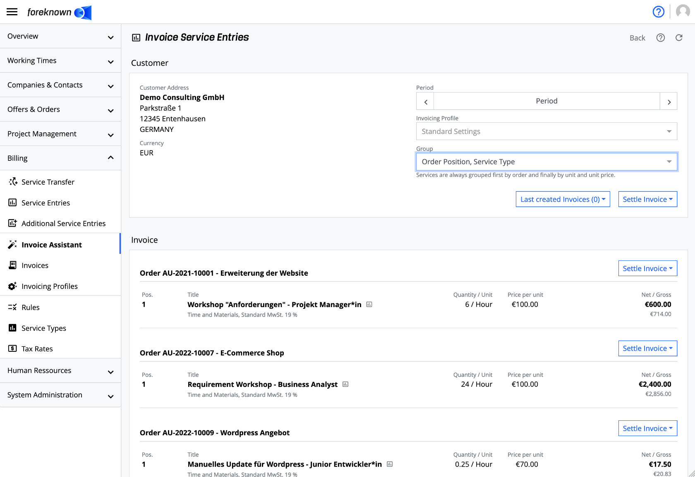The width and height of the screenshot is (695, 477).
Task: Click order AU-2021-10001 heading
Action: click(x=224, y=273)
